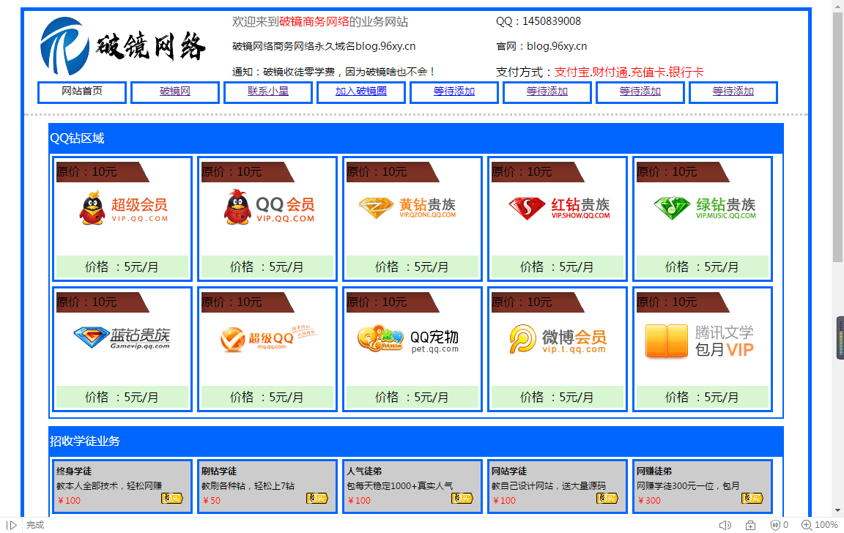The width and height of the screenshot is (844, 533).
Task: Choose the 黄钻贵族 yellow diamond product
Action: click(407, 208)
